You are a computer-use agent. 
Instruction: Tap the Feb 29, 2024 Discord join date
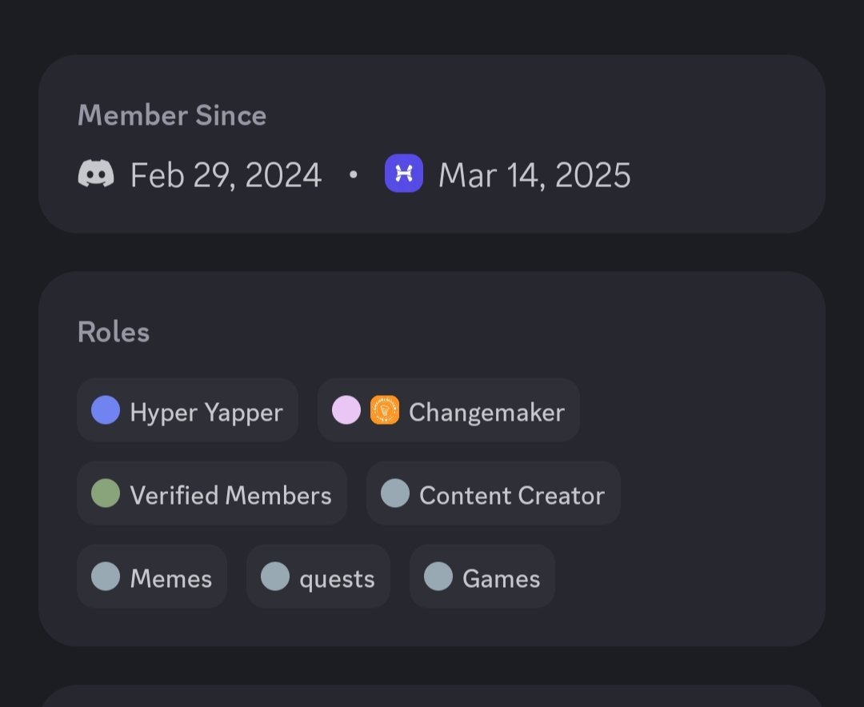226,175
